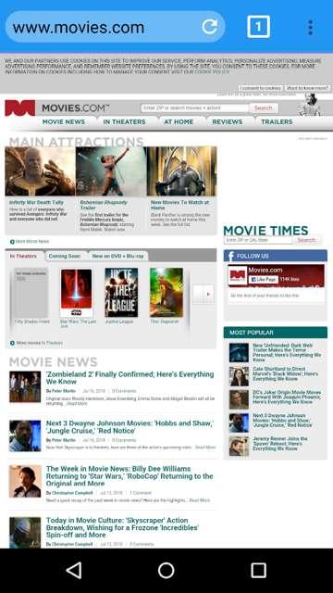
Task: Click the Movies.com red logo
Action: (20, 107)
